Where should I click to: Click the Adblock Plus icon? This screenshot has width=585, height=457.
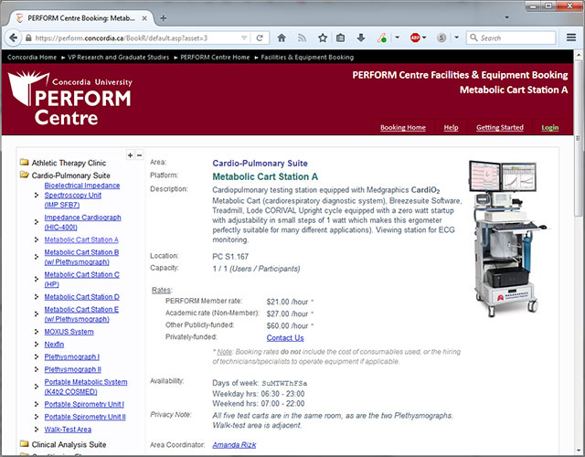coord(414,38)
